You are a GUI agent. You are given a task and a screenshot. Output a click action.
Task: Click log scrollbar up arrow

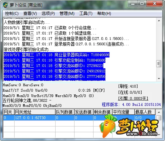pyautogui.click(x=159, y=21)
